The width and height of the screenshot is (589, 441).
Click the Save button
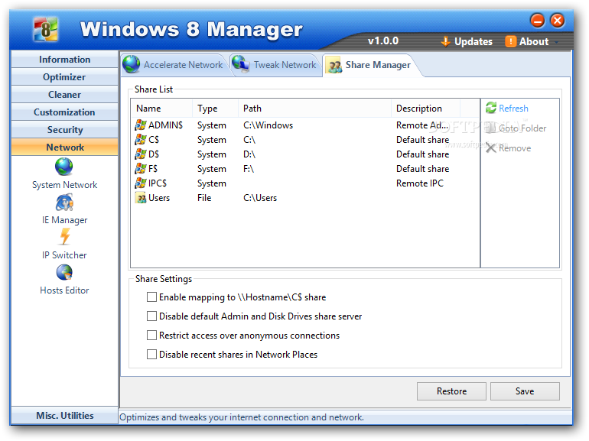pyautogui.click(x=525, y=391)
